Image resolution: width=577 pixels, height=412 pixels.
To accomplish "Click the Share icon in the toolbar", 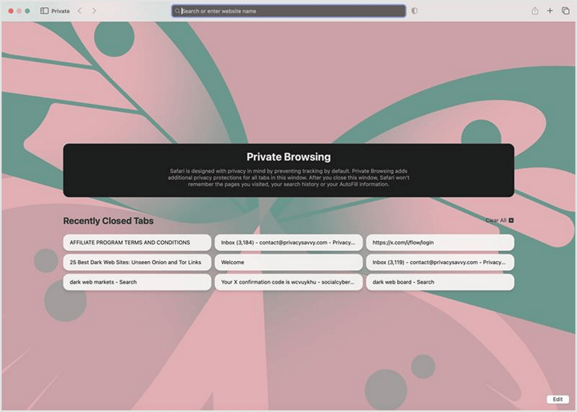I will [535, 11].
